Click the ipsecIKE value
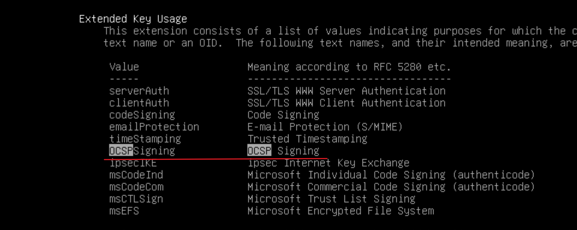Viewport: 577px width, 230px height. pos(133,163)
